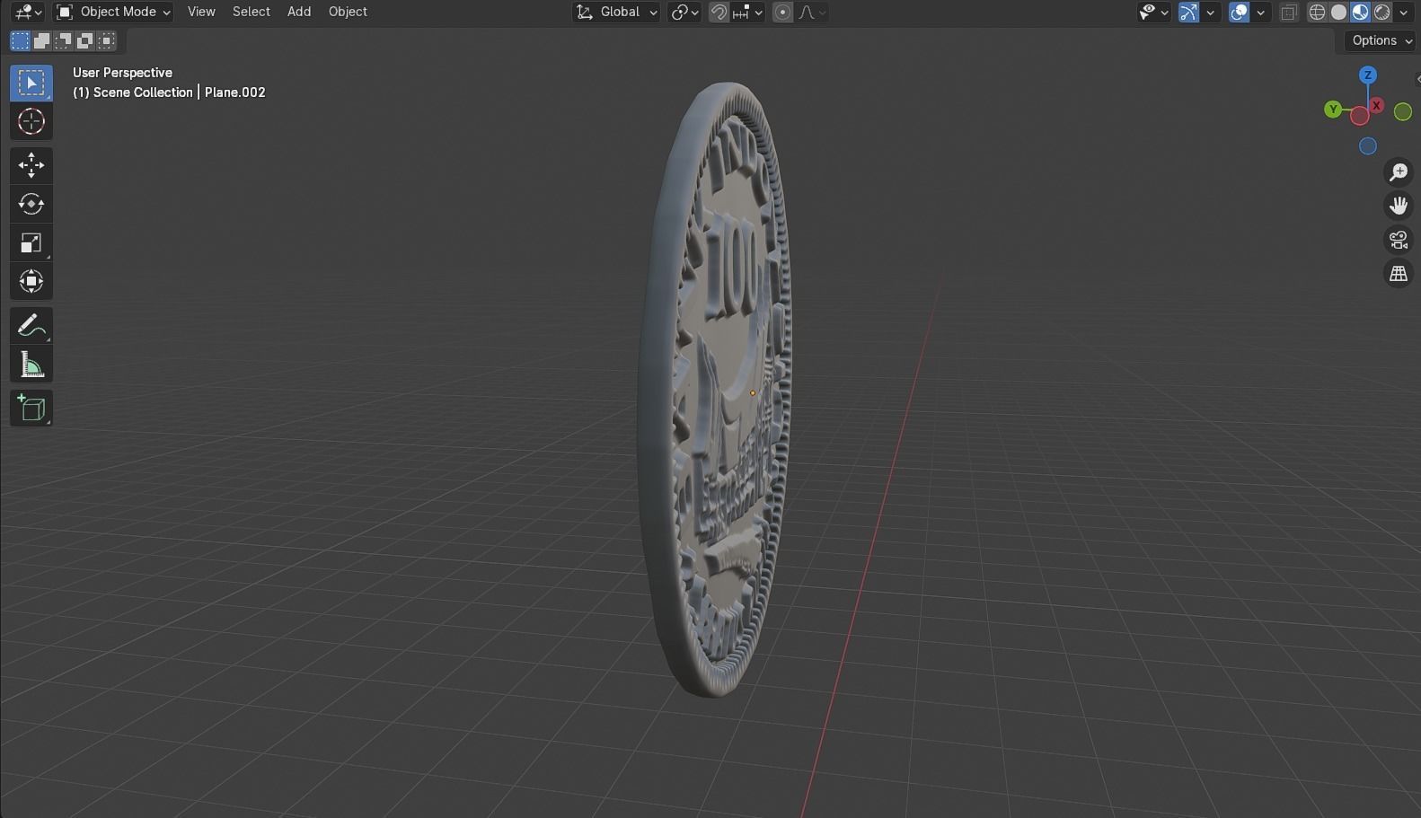Open the pivot point dropdown
The width and height of the screenshot is (1421, 818).
tap(684, 12)
